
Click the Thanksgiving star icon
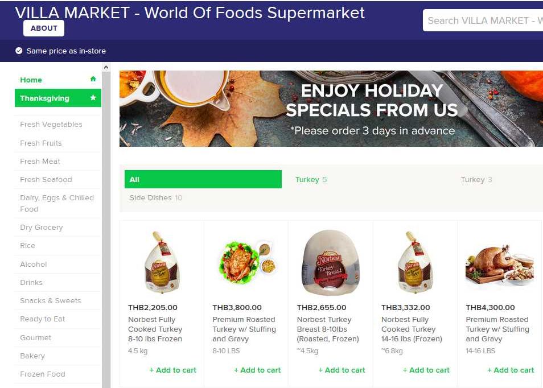pos(93,98)
